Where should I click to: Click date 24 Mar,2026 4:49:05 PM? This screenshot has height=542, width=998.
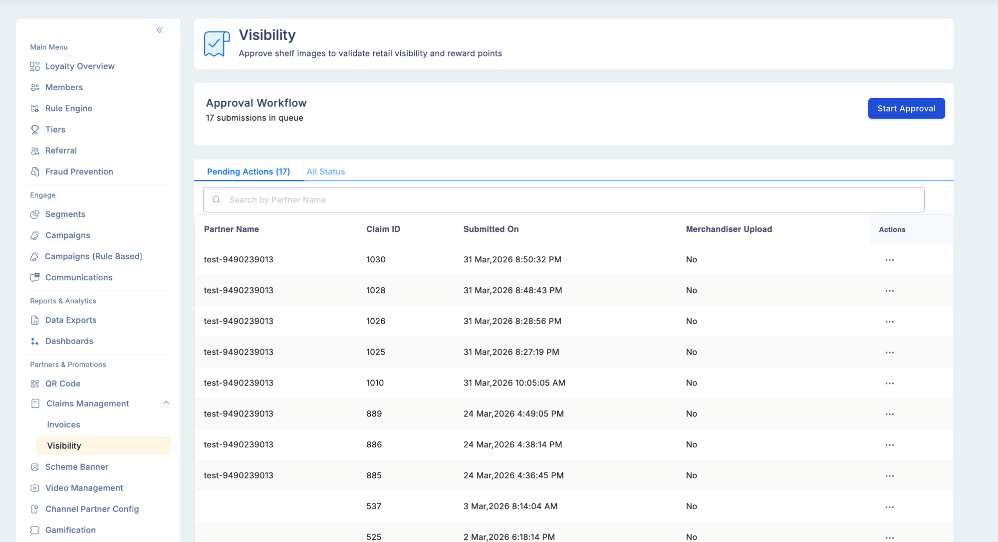click(513, 414)
